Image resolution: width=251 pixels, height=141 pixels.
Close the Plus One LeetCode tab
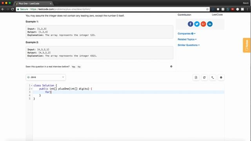[x=51, y=4]
